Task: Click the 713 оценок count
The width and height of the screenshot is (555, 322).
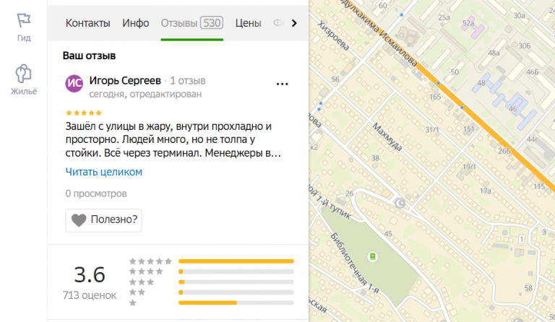Action: click(90, 295)
